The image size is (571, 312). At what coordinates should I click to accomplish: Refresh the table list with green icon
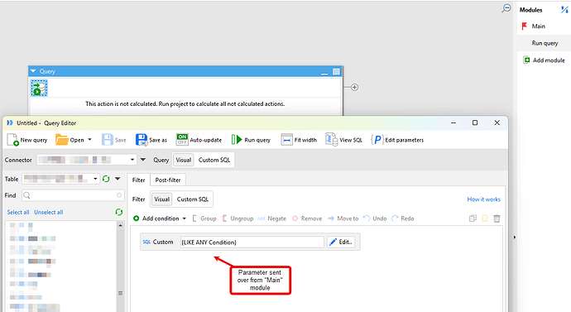click(x=106, y=179)
